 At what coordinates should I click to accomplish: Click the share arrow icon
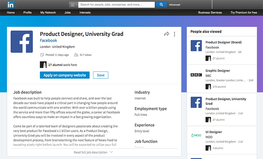(x=167, y=34)
